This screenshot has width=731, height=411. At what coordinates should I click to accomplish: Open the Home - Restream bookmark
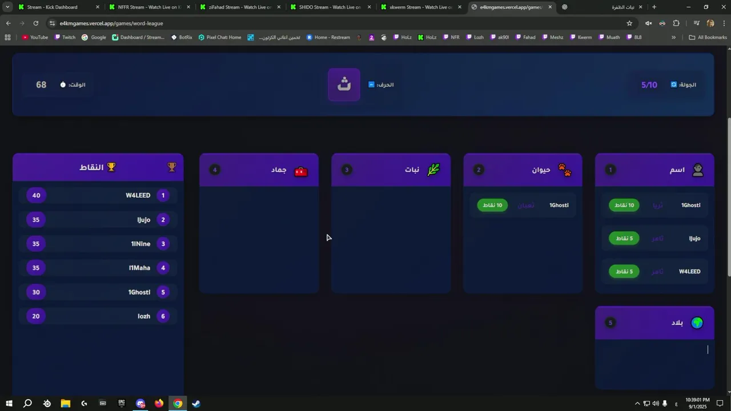click(328, 37)
